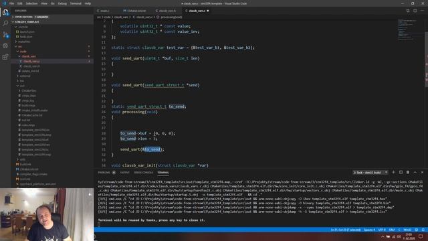The height and width of the screenshot is (241, 428).
Task: Open the Source Control view
Action: coord(5,35)
